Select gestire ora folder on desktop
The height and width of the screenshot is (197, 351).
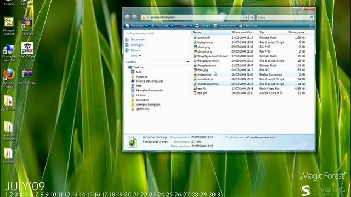(9, 103)
